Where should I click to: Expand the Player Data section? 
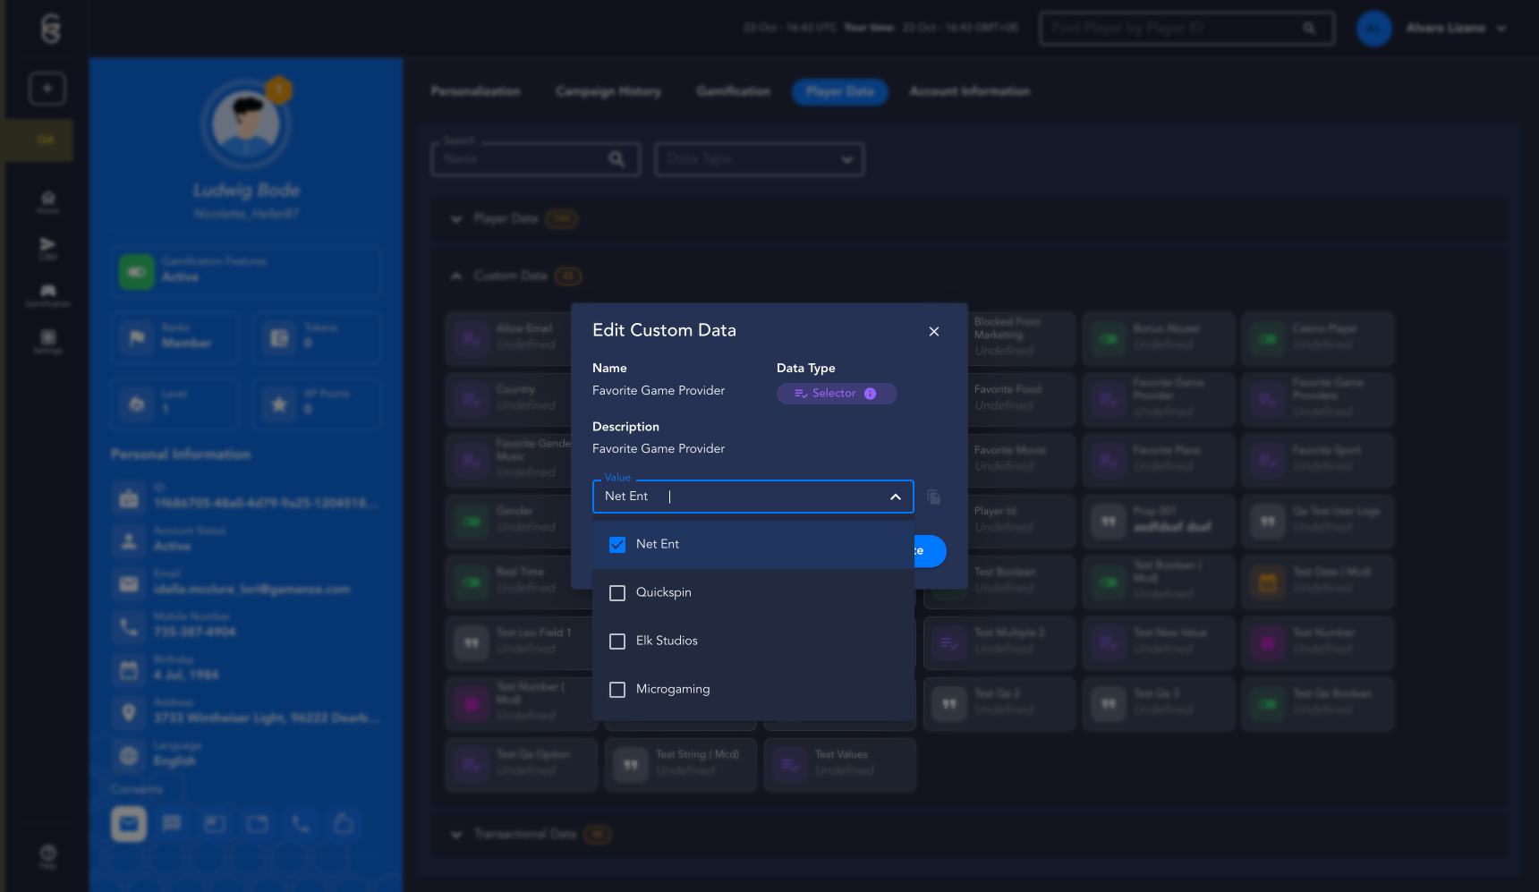point(456,219)
